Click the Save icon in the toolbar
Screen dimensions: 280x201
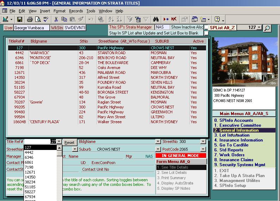(20, 19)
